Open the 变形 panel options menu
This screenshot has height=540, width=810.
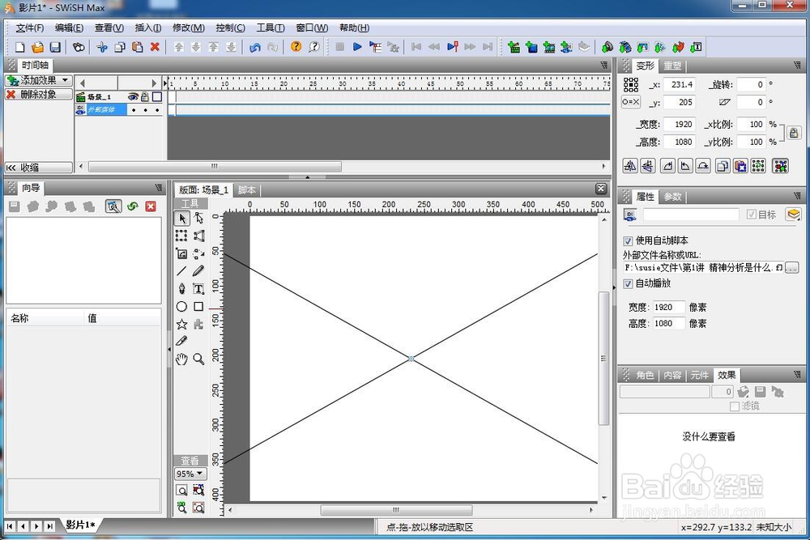tap(797, 65)
